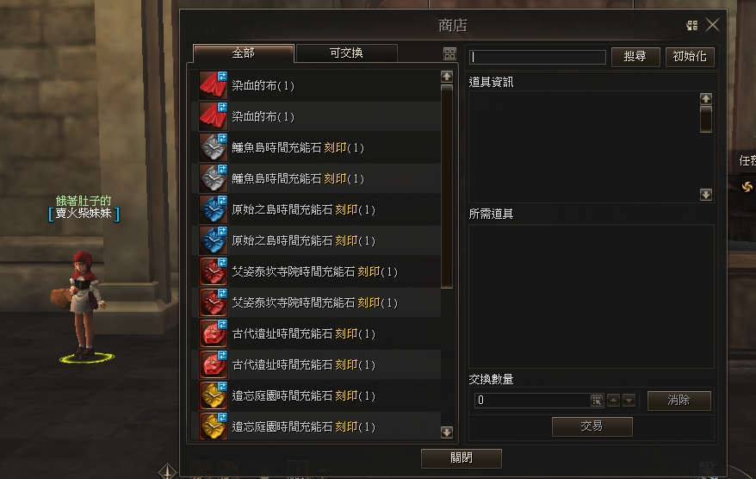Select the first 古代遺址 red gem stone icon

click(213, 333)
